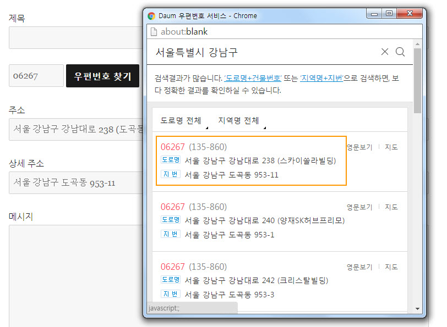Clear the search text with the X icon

(385, 52)
